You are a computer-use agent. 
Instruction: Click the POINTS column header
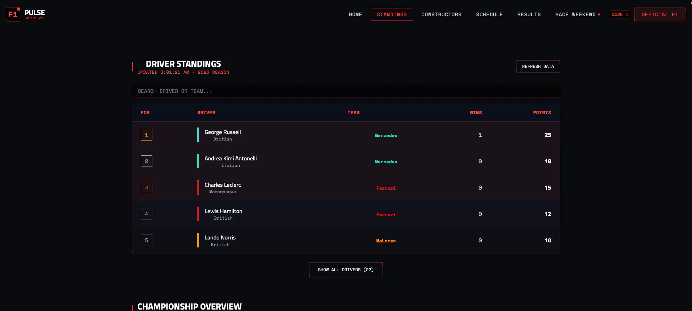[x=542, y=113]
